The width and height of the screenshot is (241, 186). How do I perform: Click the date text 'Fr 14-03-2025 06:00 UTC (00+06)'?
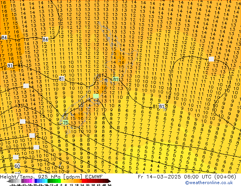(187, 177)
